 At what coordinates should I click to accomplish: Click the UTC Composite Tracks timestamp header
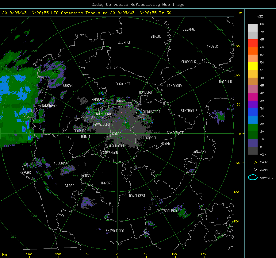tap(87, 13)
